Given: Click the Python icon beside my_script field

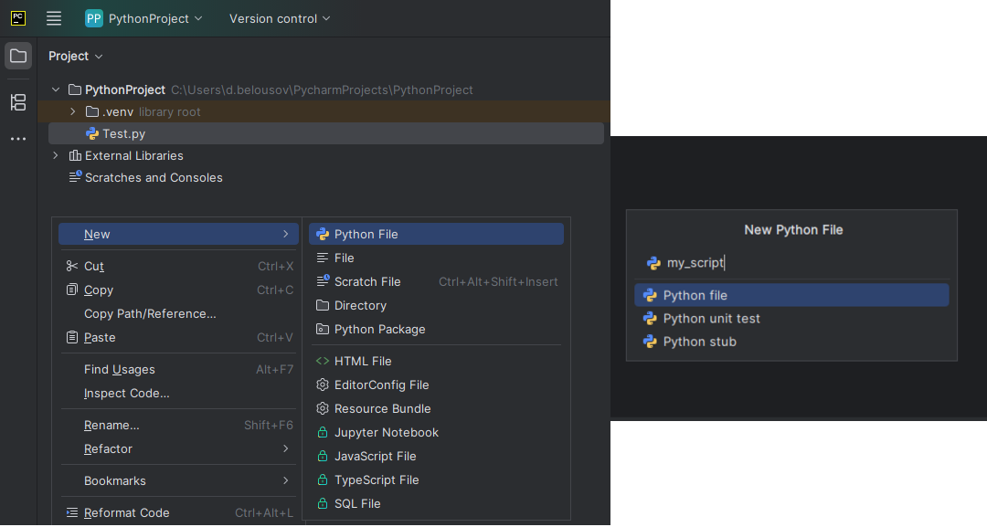Looking at the screenshot, I should [x=653, y=263].
